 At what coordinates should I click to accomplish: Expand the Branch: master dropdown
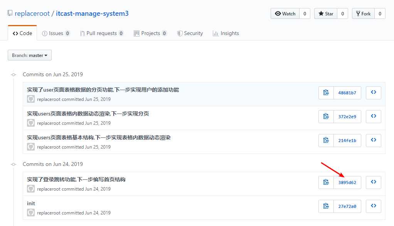coord(30,55)
